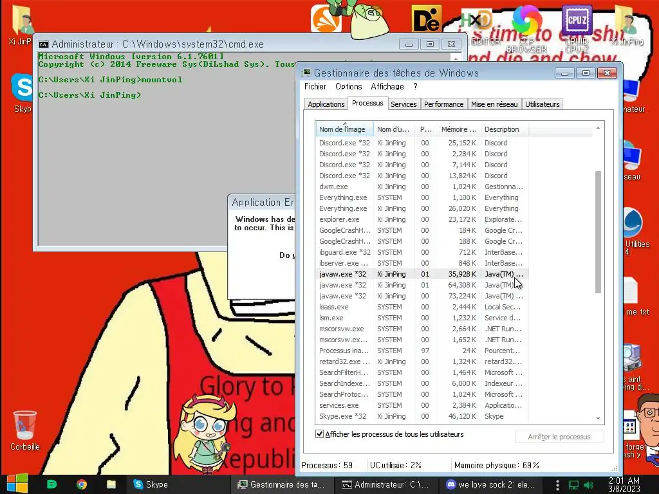Select the SearchFilterHost process row
The width and height of the screenshot is (659, 494).
point(422,372)
